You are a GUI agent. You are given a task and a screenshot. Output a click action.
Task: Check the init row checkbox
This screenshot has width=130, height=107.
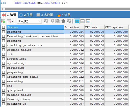(x=3, y=54)
